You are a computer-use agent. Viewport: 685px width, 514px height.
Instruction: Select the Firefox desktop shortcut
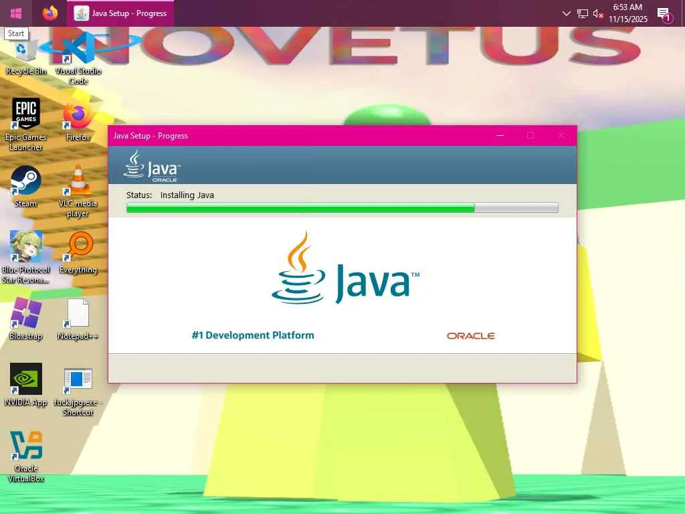78,122
